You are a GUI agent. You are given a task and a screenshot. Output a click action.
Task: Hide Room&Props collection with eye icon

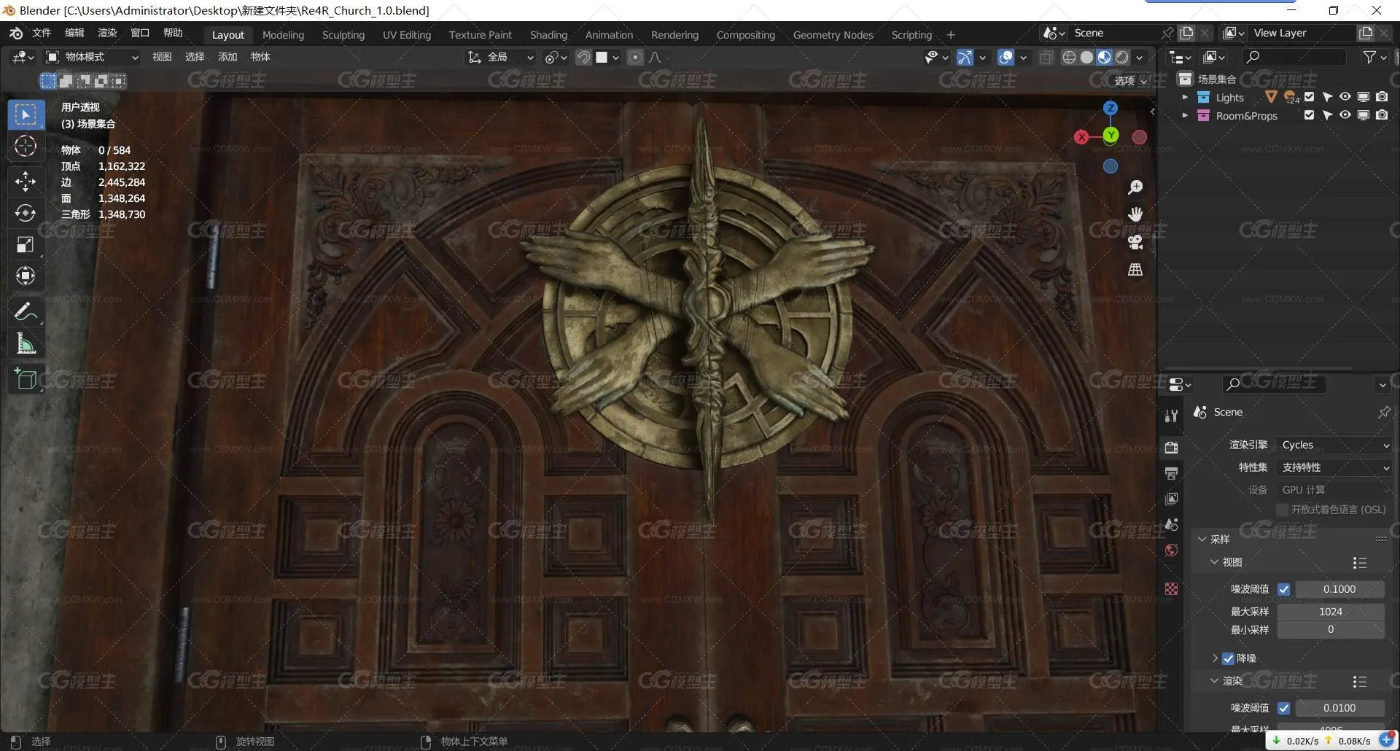(1345, 115)
